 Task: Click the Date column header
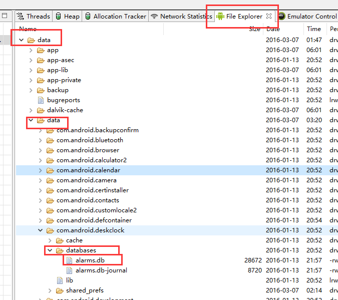click(x=273, y=29)
